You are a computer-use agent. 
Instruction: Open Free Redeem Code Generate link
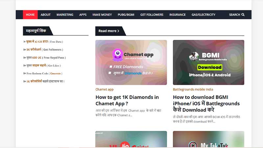44,73
